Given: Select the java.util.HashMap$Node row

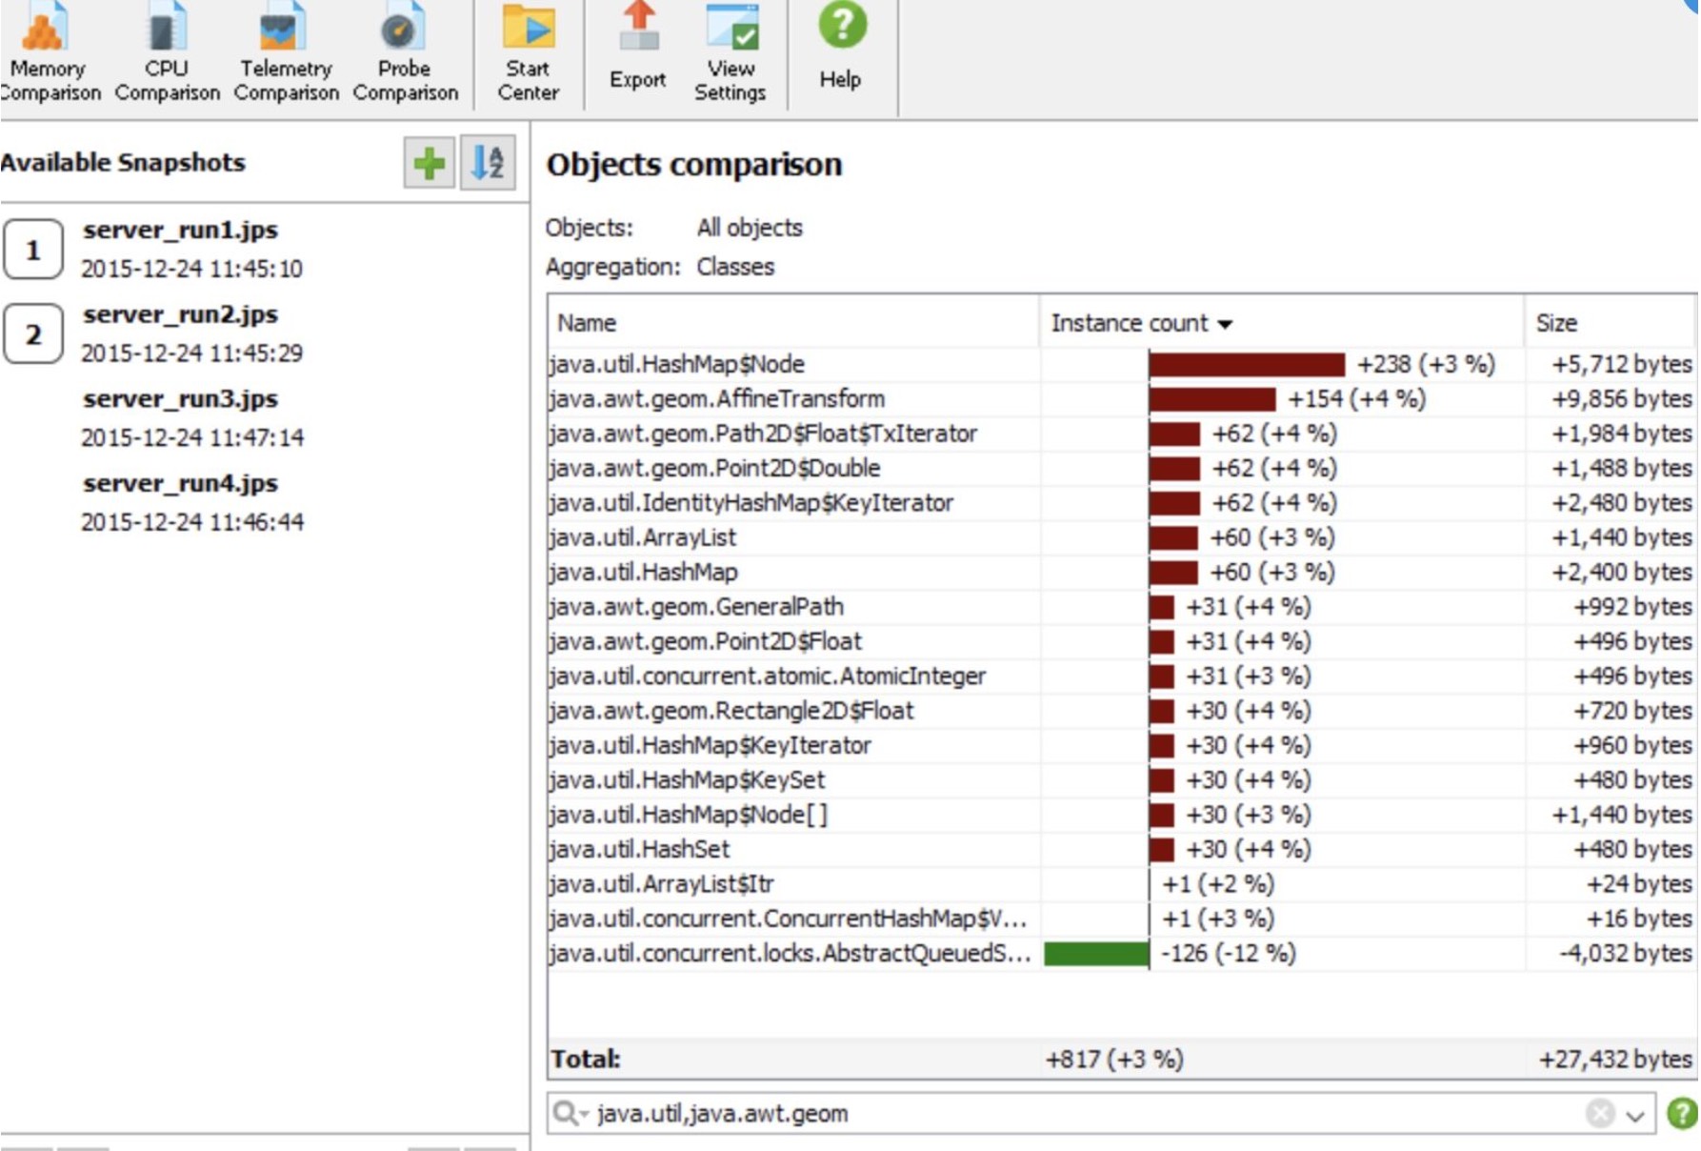Looking at the screenshot, I should [x=676, y=364].
